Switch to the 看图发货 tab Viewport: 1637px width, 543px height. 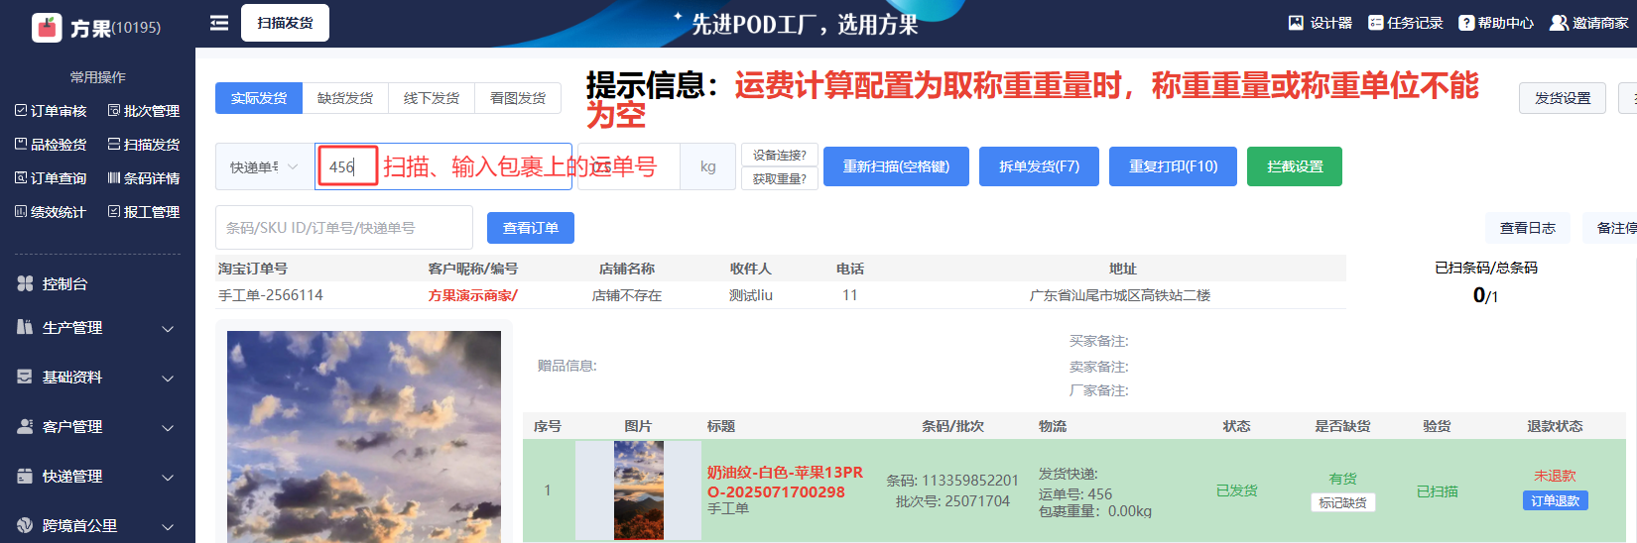click(x=518, y=98)
